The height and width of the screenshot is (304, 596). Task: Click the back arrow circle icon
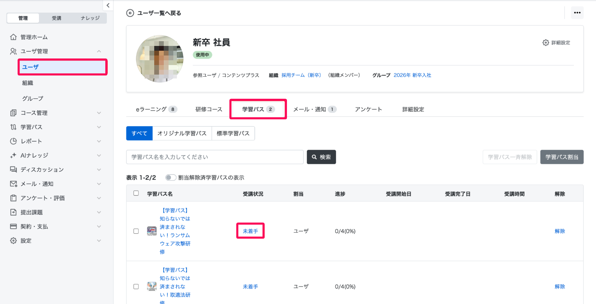[130, 13]
